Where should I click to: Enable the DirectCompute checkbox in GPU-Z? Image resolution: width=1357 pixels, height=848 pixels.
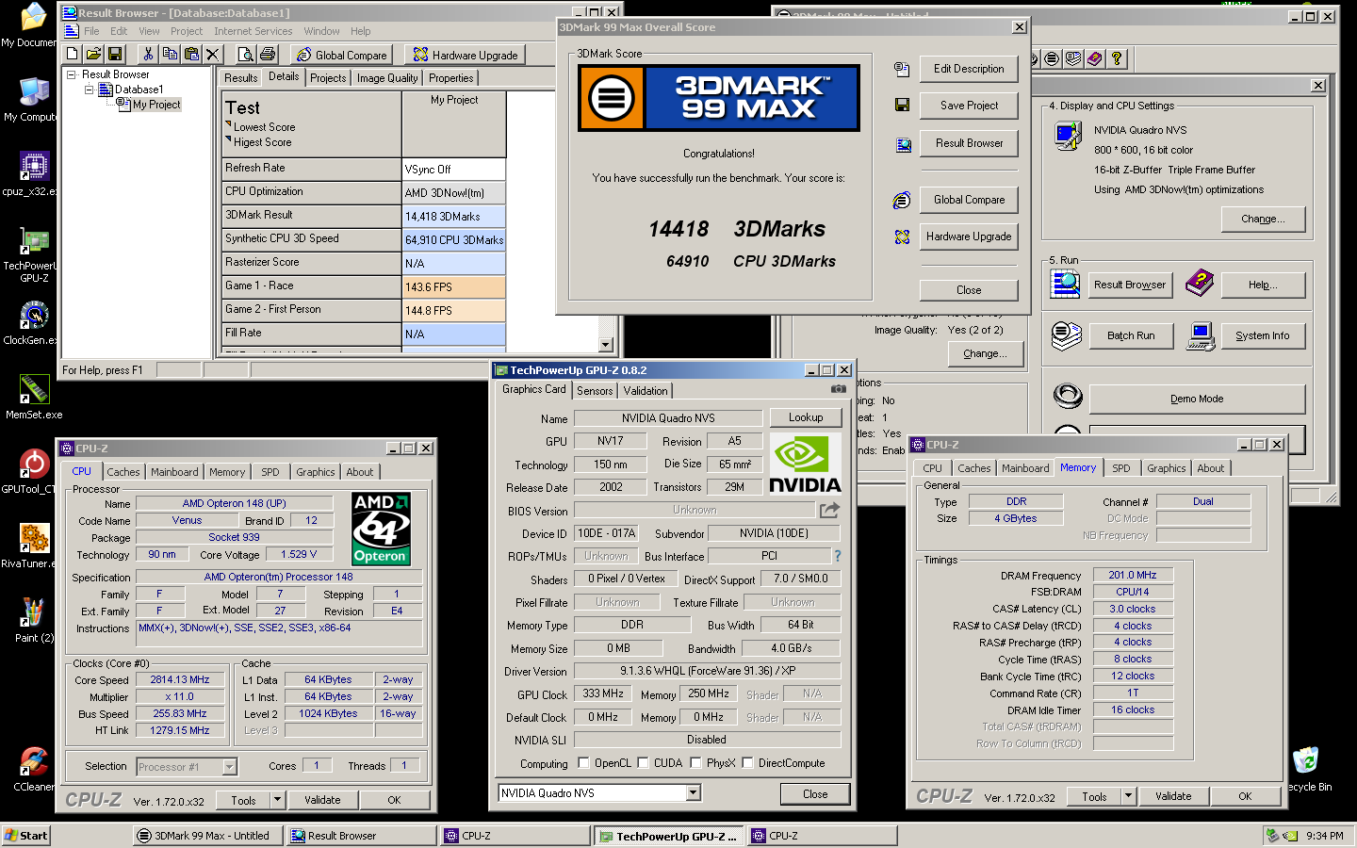[x=747, y=763]
